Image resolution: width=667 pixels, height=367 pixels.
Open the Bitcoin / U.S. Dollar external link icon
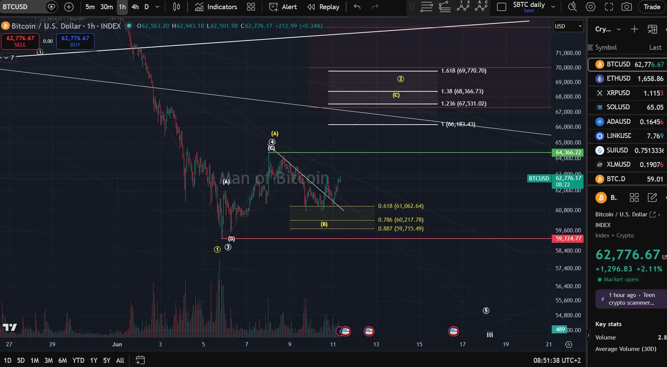[x=653, y=214]
